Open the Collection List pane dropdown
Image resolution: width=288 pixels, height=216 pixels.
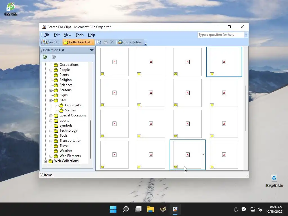click(92, 50)
